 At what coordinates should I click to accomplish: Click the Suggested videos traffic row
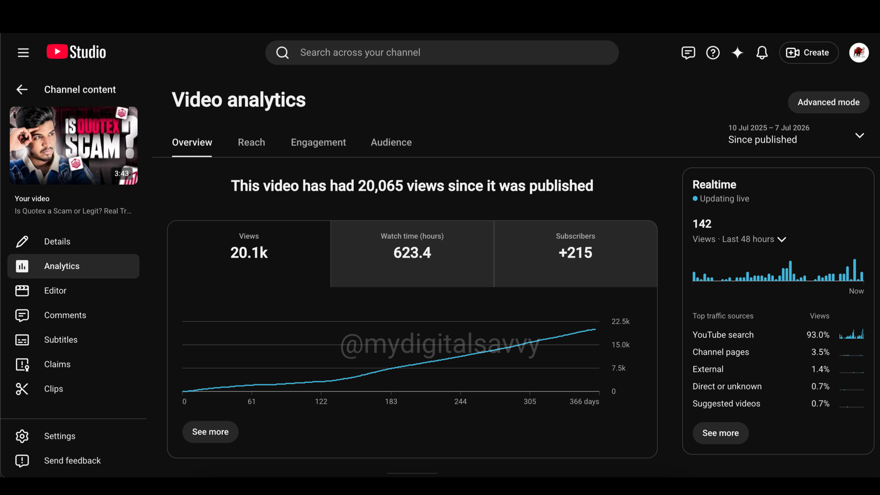778,404
